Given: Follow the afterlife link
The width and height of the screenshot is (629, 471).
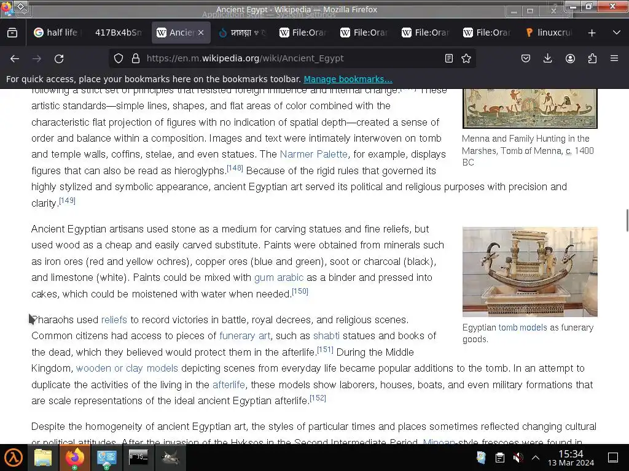Looking at the screenshot, I should coord(229,385).
